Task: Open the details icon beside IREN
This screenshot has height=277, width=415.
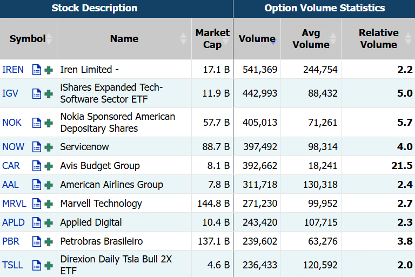Action: [37, 70]
